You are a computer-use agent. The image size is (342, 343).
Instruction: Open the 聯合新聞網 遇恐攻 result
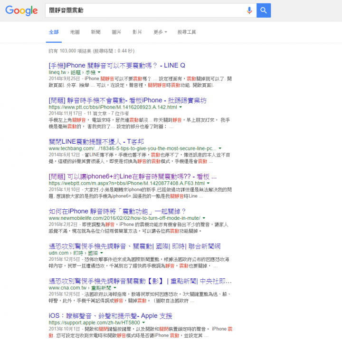pos(134,246)
